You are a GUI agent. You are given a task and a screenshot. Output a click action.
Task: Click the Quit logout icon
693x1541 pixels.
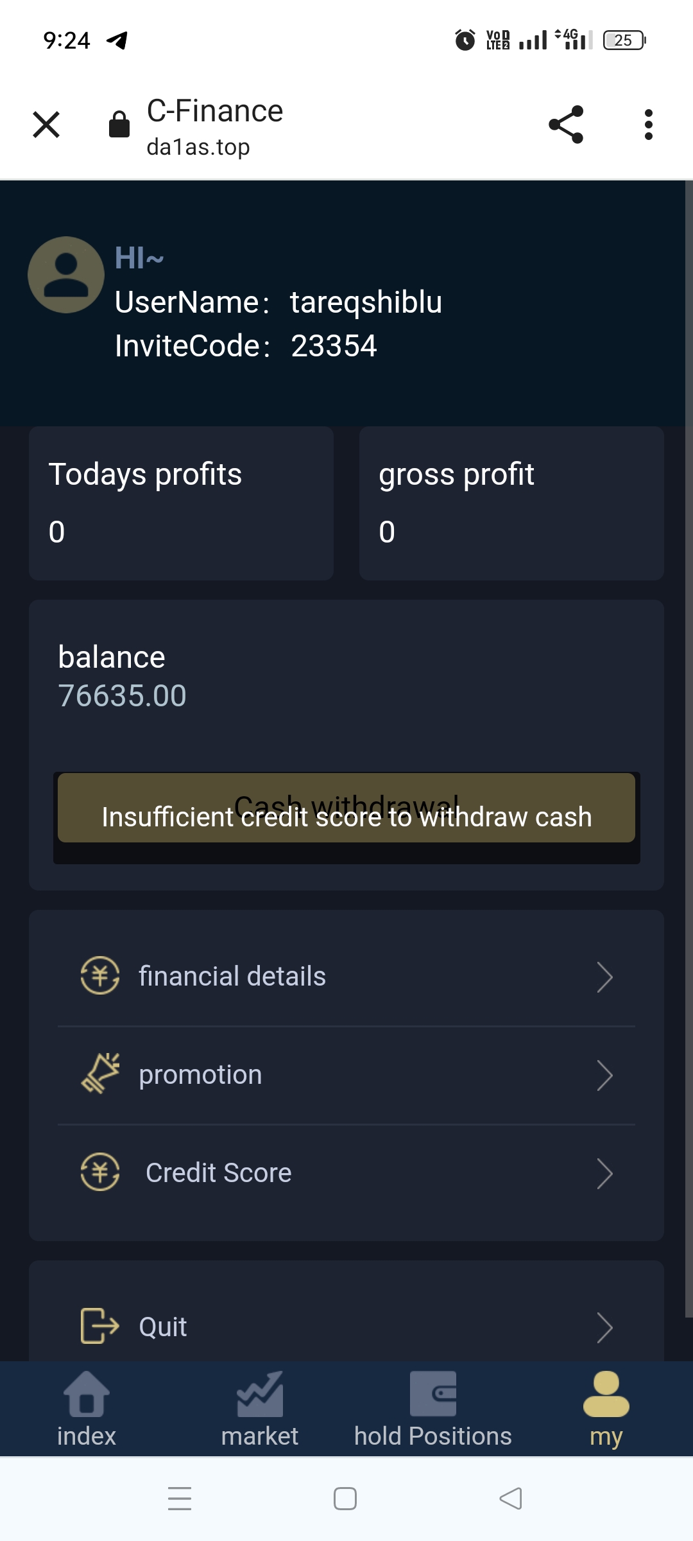tap(100, 1326)
